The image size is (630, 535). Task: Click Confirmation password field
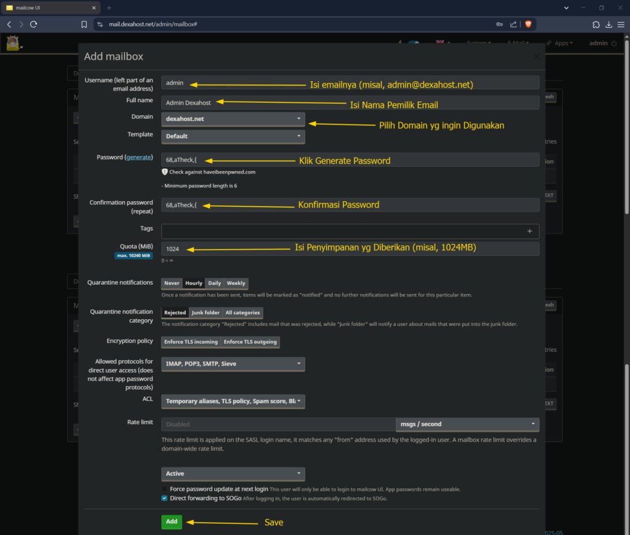coord(350,205)
